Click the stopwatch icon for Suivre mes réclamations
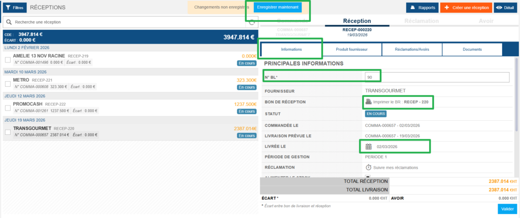520x218 pixels. point(369,167)
